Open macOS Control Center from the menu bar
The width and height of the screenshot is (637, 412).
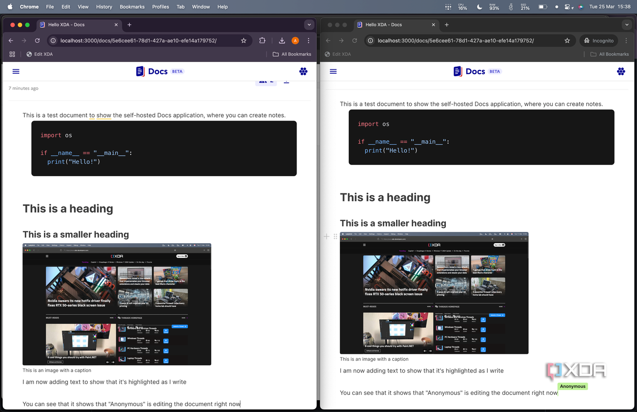568,7
